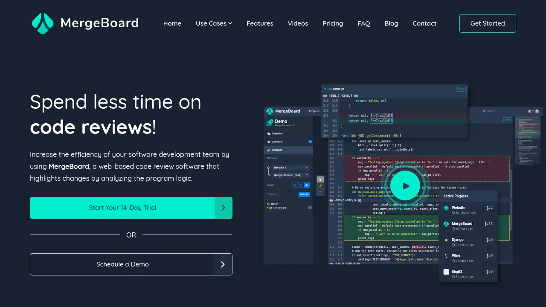The image size is (546, 307).
Task: Click Schedule a Demo button
Action: [x=131, y=264]
